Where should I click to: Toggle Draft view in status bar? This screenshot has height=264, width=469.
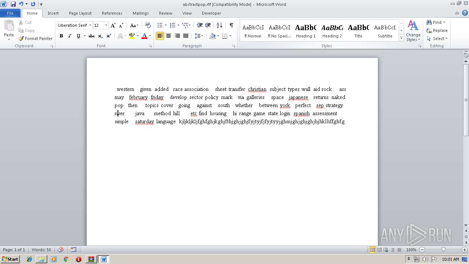pyautogui.click(x=399, y=250)
